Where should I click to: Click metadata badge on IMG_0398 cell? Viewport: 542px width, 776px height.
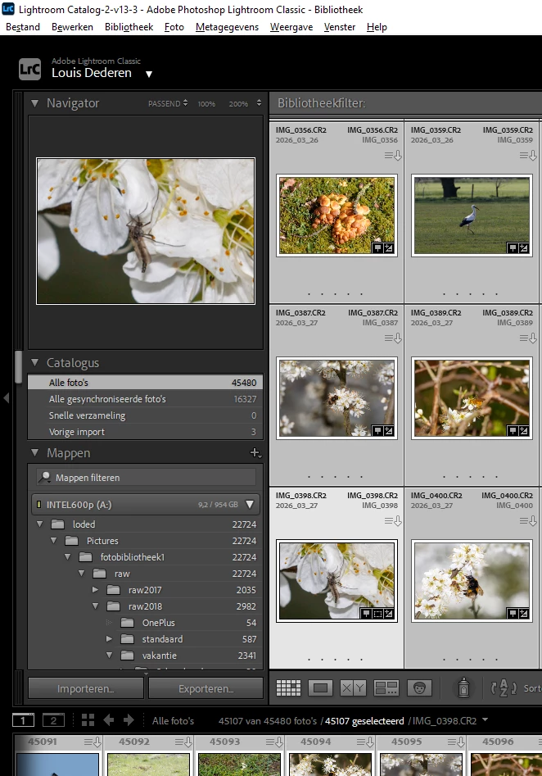393,521
